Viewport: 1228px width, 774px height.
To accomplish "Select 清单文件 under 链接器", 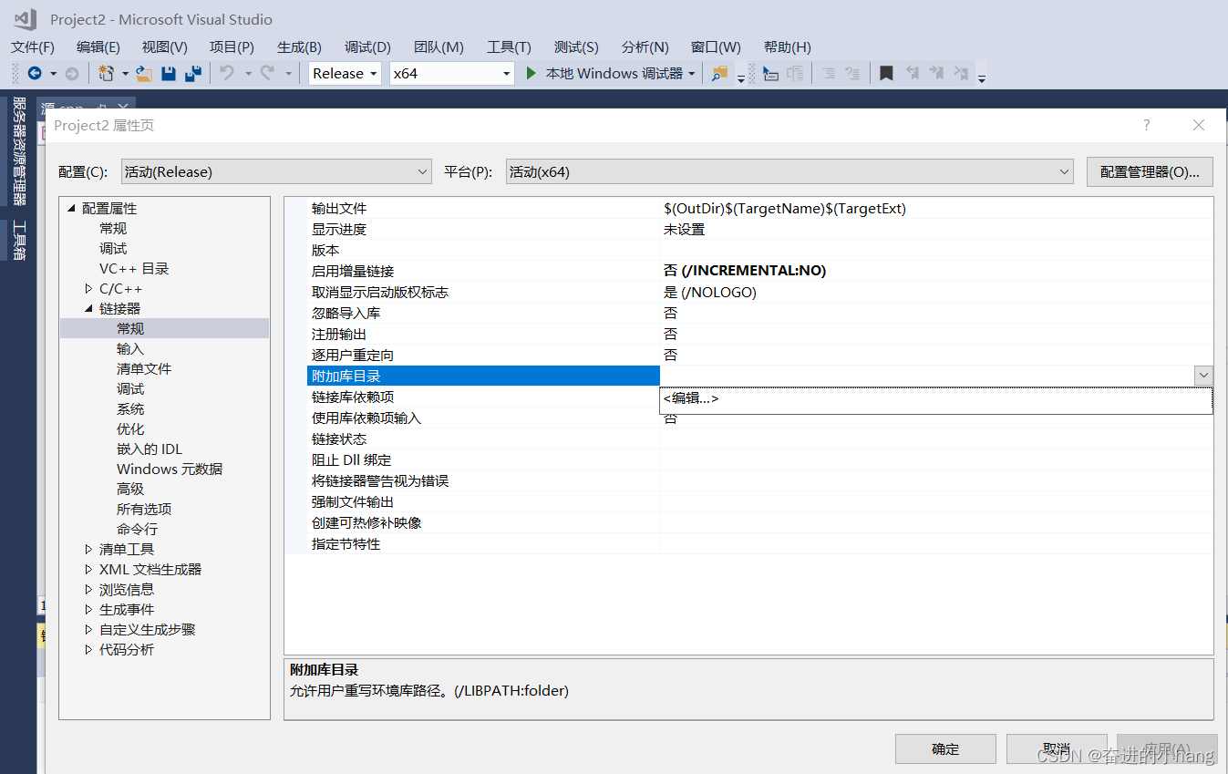I will click(x=144, y=369).
